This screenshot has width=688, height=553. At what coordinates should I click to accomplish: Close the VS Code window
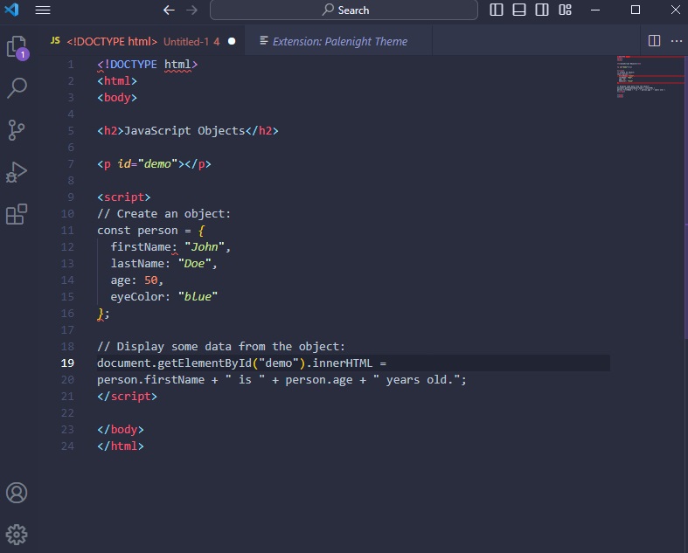[676, 10]
